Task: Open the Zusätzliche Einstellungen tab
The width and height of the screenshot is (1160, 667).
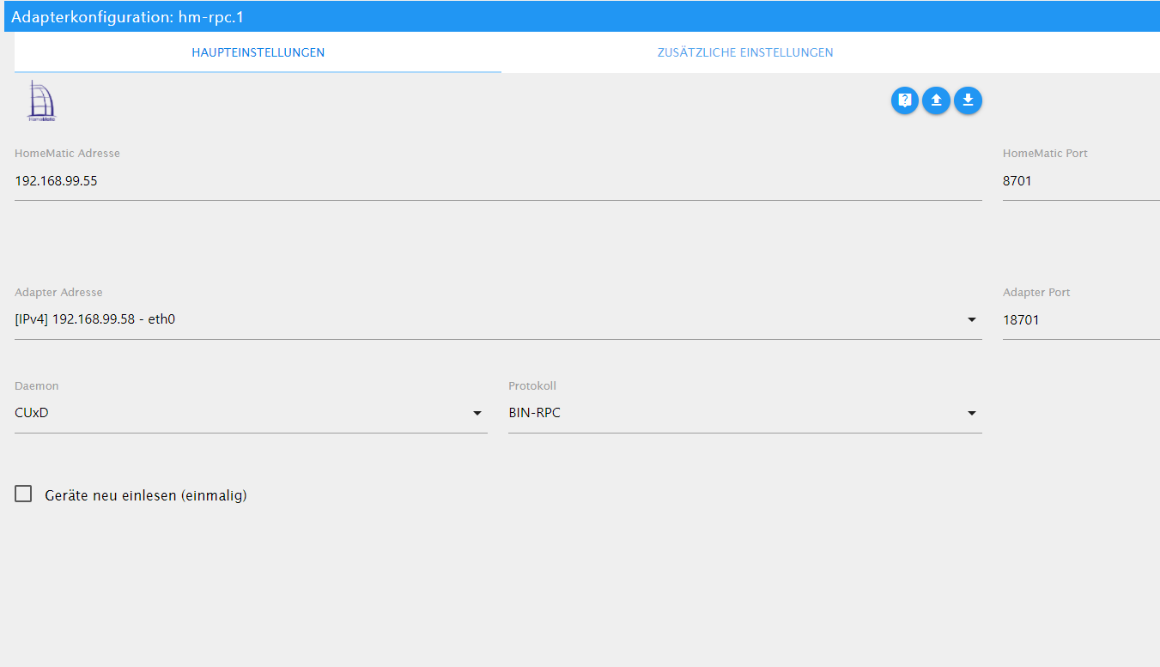Action: coord(745,52)
